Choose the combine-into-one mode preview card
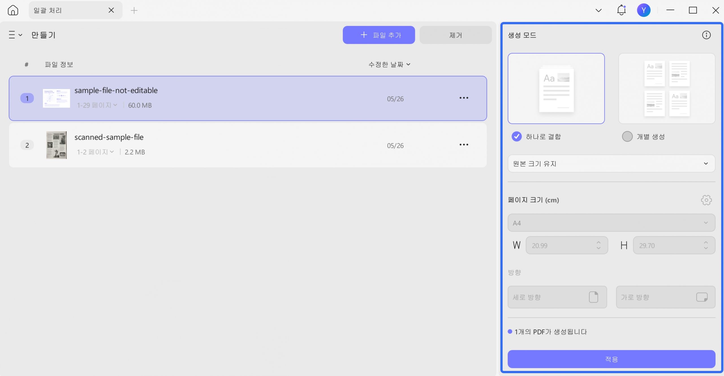 (556, 88)
